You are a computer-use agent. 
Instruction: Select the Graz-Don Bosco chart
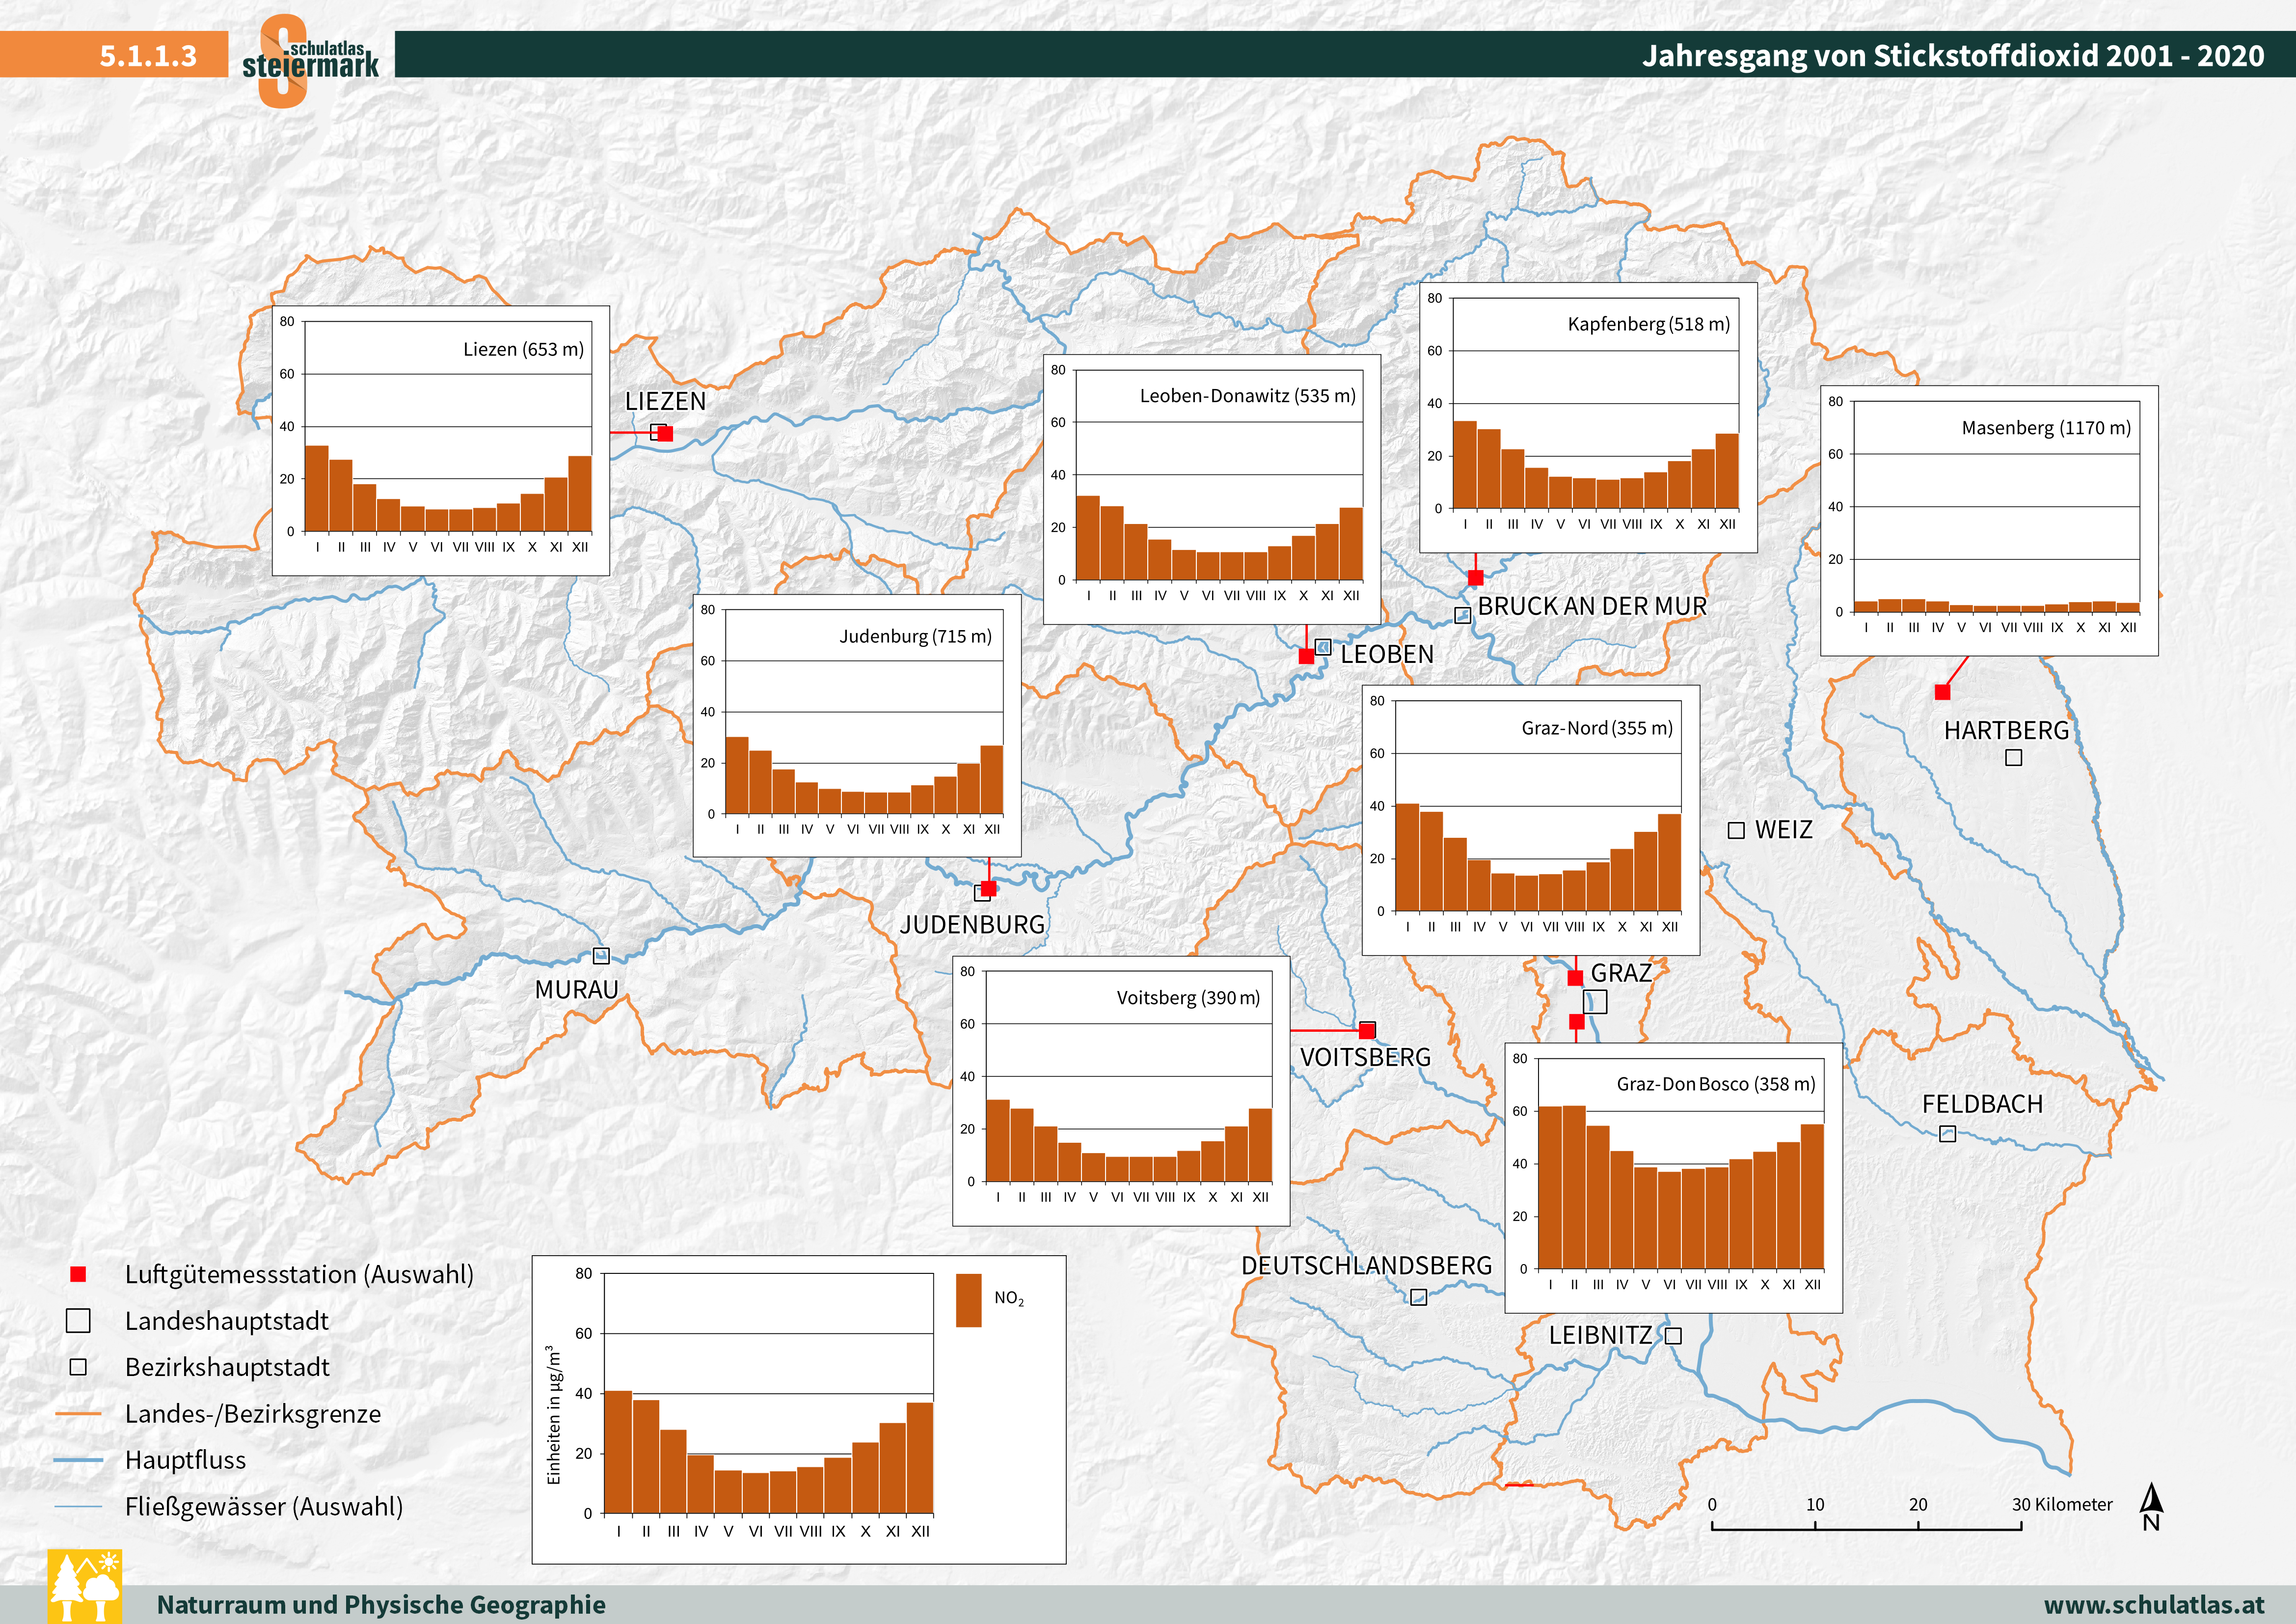click(1673, 1178)
